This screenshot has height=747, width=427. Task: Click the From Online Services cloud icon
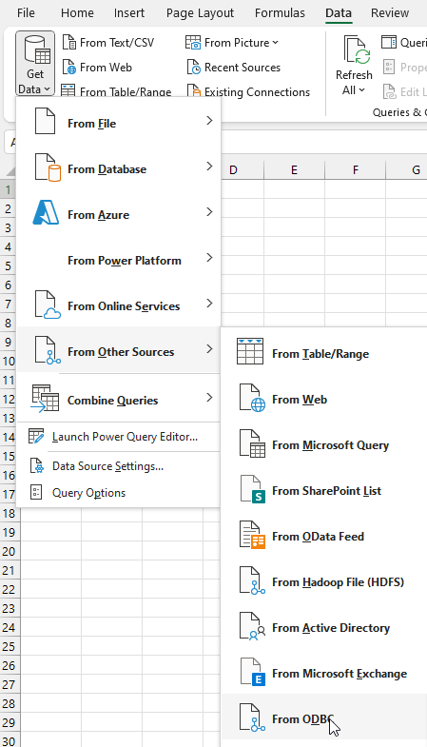48,305
